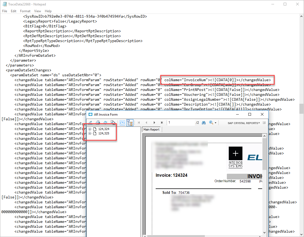This screenshot has height=237, width=304.
Task: Click the Refresh icon in AR Invoice Form toolbar
Action: click(105, 123)
